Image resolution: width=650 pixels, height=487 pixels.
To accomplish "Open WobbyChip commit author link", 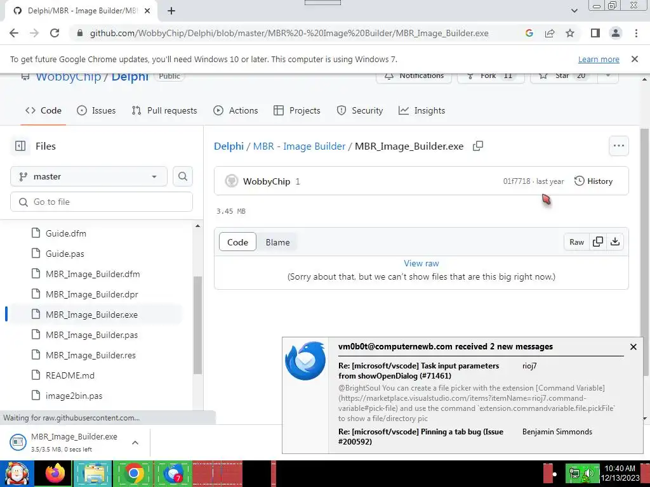I will 267,181.
